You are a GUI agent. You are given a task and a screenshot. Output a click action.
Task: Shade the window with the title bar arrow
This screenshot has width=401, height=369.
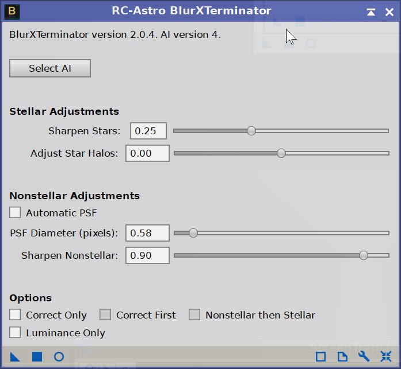click(371, 11)
